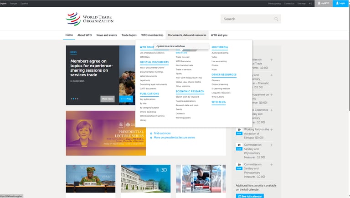The image size is (350, 198).
Task: Click the More news button
Action: click(x=108, y=99)
